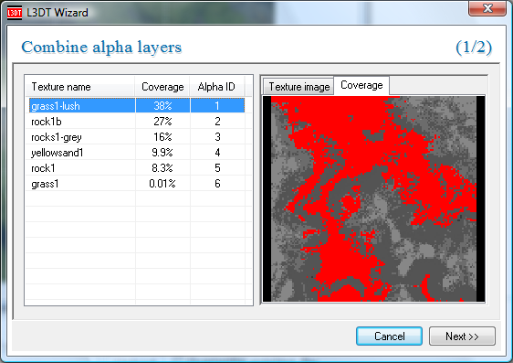Screen dimensions: 513x363
Task: Sort by the Alpha ID column header
Action: [217, 87]
